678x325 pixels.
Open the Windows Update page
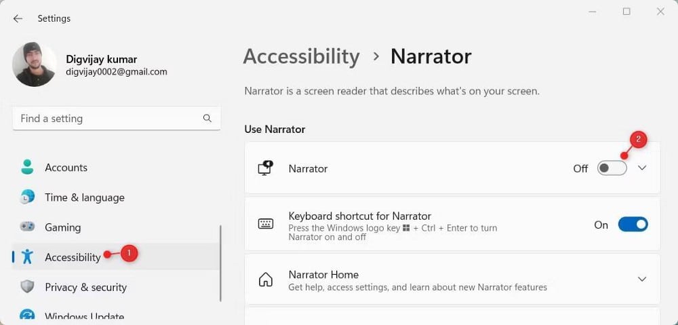(x=84, y=316)
